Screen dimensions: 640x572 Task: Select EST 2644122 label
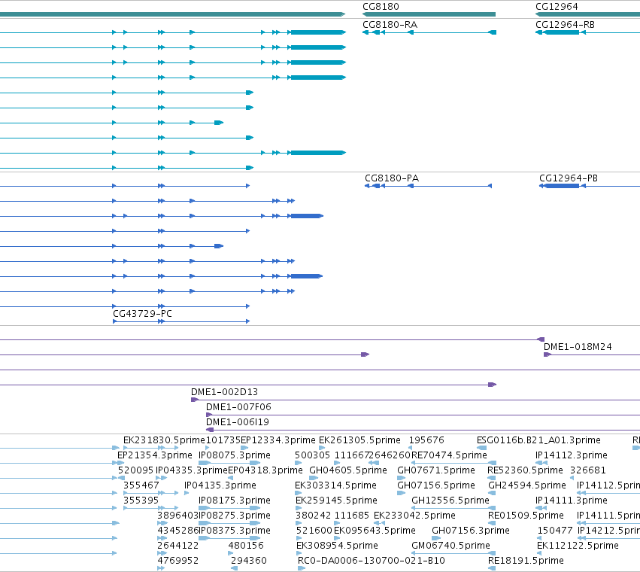coord(178,546)
